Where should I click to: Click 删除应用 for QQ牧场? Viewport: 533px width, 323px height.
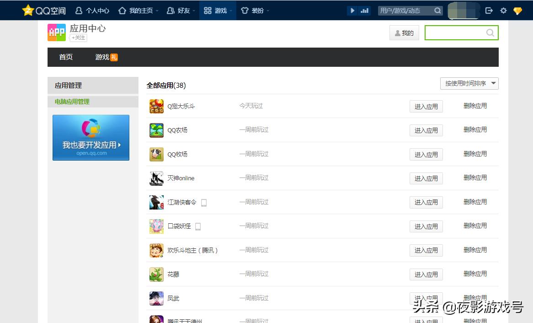(475, 154)
